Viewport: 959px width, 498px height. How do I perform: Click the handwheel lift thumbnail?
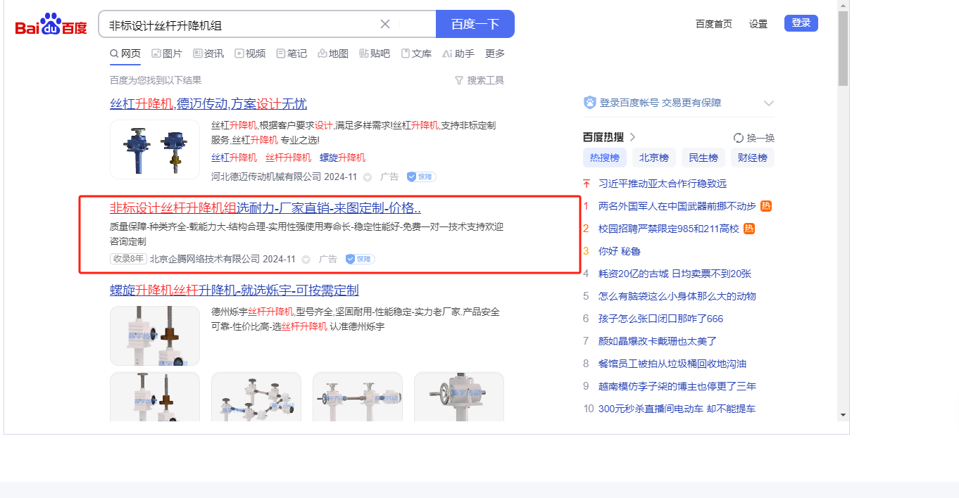pyautogui.click(x=459, y=397)
